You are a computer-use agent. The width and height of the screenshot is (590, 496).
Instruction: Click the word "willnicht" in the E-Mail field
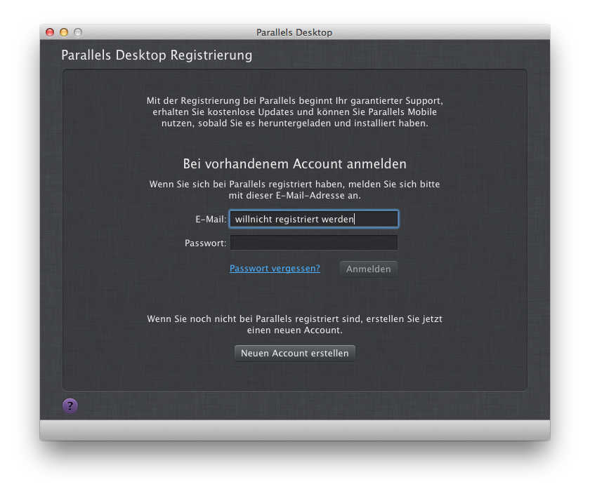coord(254,220)
